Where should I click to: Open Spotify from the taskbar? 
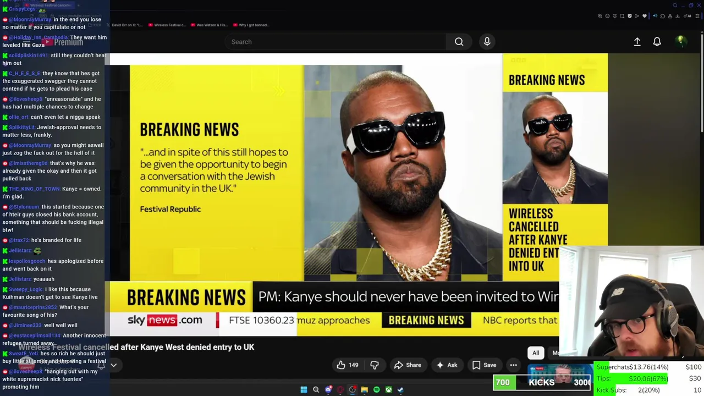click(377, 389)
